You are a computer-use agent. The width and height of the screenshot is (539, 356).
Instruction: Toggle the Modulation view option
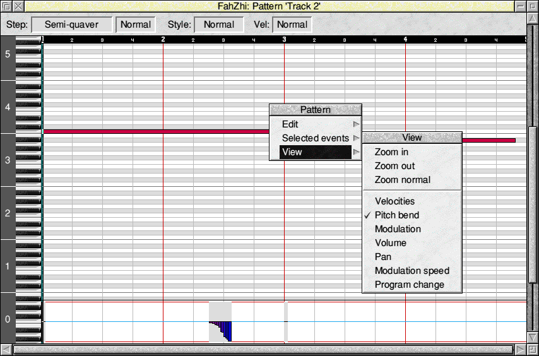(398, 229)
